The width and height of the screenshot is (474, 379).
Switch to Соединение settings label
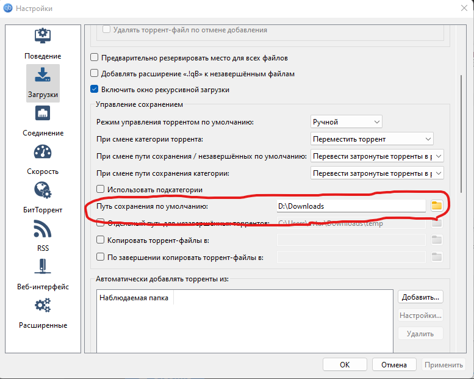coord(43,133)
